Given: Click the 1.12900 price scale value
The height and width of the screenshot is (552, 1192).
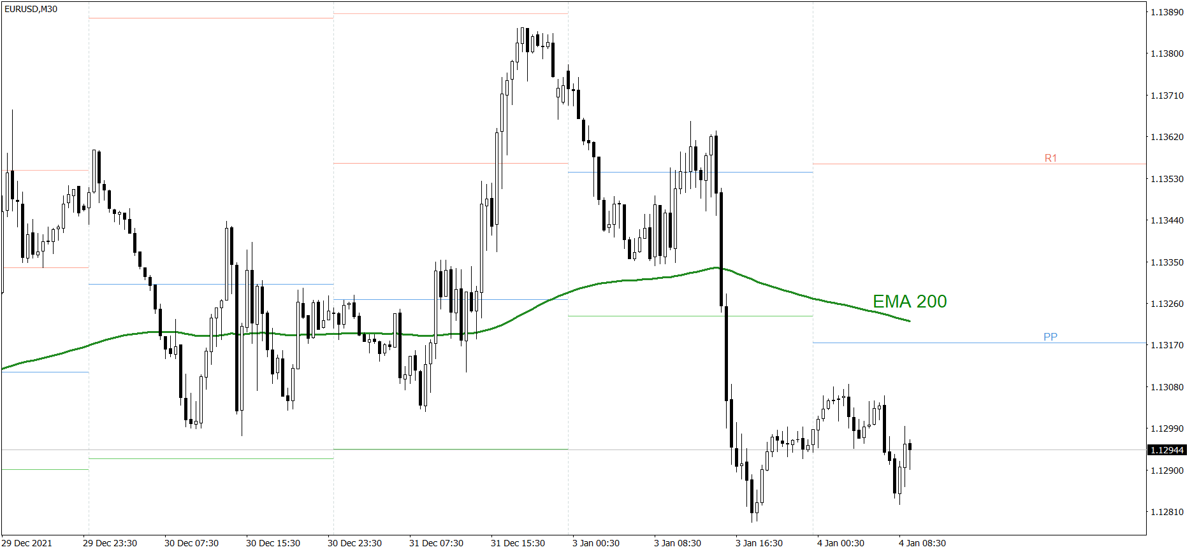Looking at the screenshot, I should 1167,471.
